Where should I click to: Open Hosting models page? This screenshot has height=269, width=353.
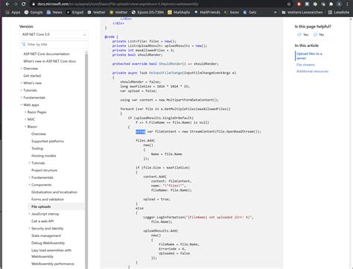(x=44, y=156)
